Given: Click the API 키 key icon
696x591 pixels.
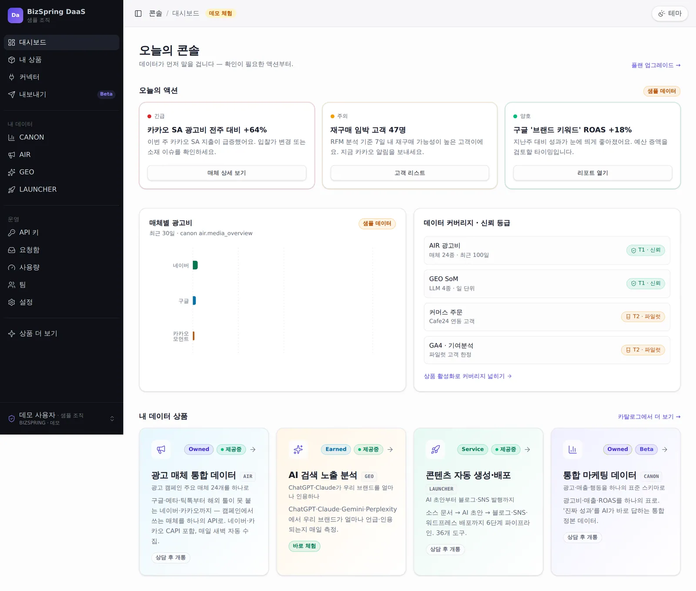Looking at the screenshot, I should coord(12,232).
